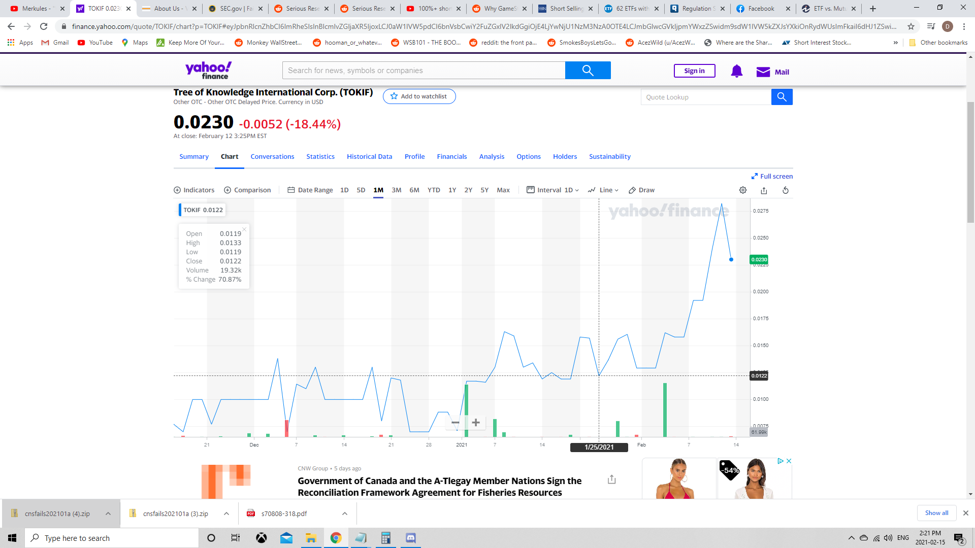Show more bookmarks with chevron
Image resolution: width=975 pixels, height=548 pixels.
[896, 43]
